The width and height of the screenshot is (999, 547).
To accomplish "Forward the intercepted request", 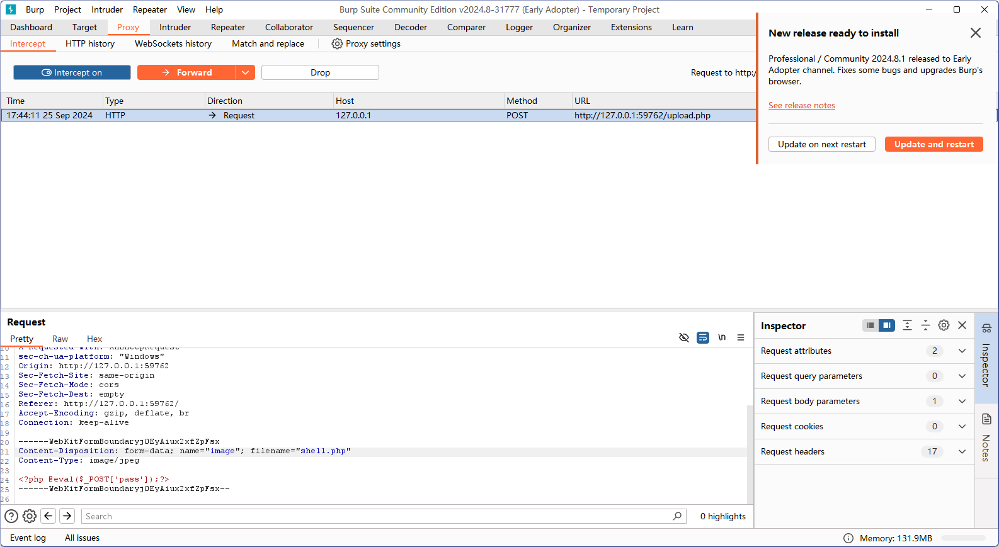I will pyautogui.click(x=186, y=72).
